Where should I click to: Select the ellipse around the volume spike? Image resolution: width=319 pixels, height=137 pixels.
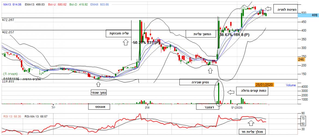point(219,92)
